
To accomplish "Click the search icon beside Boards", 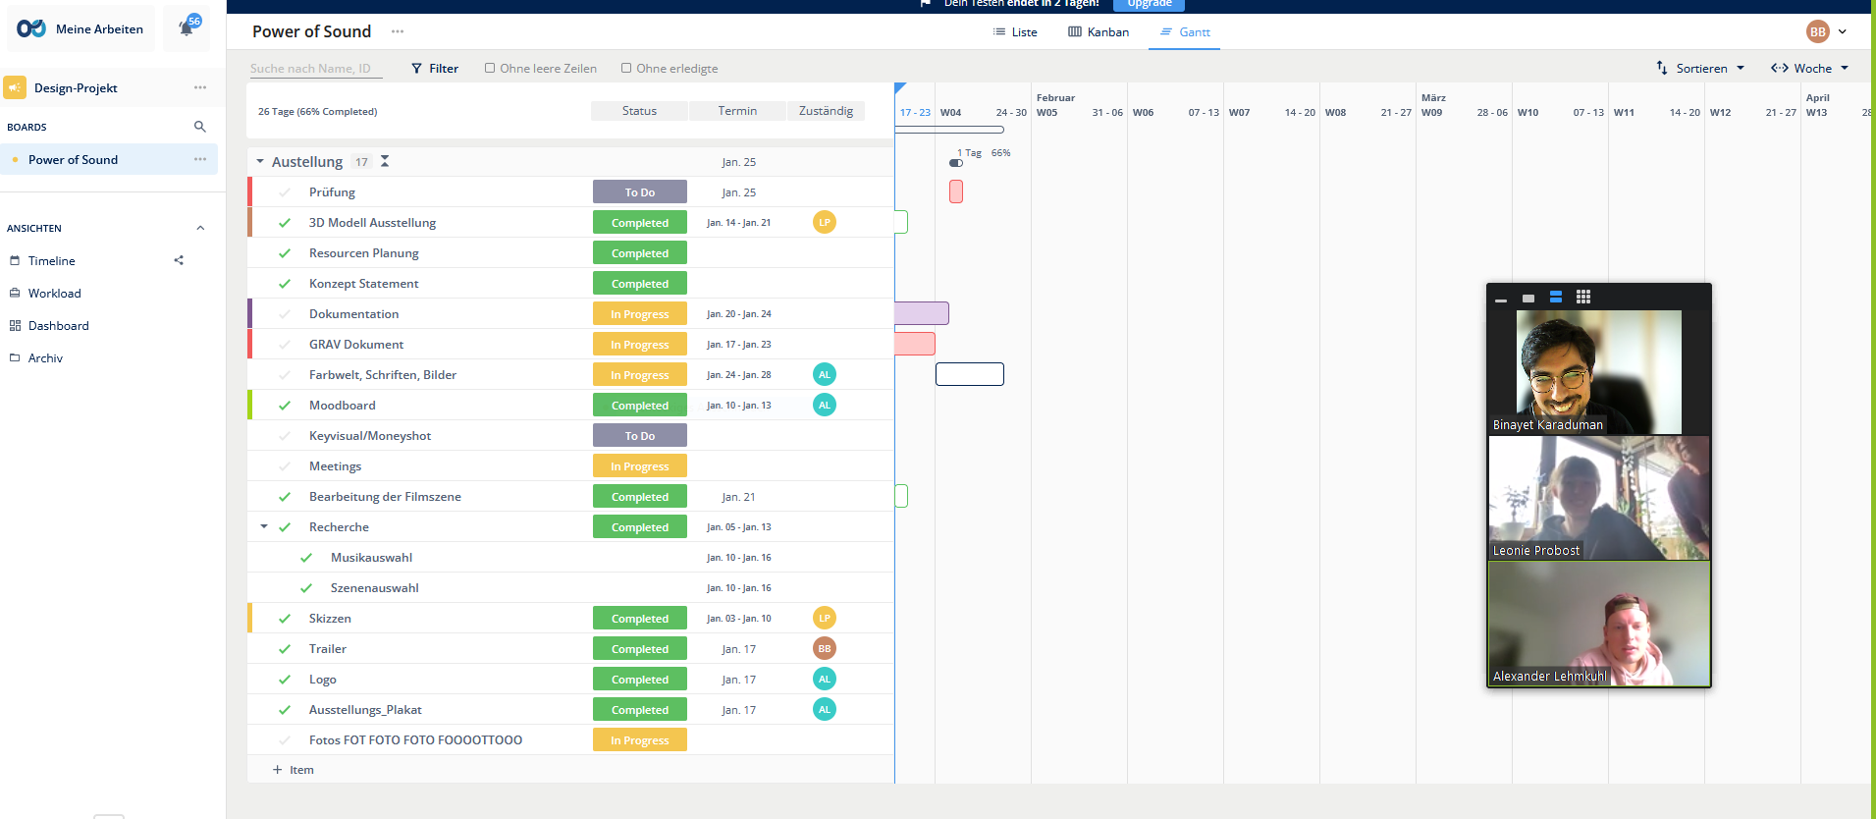I will [x=199, y=127].
